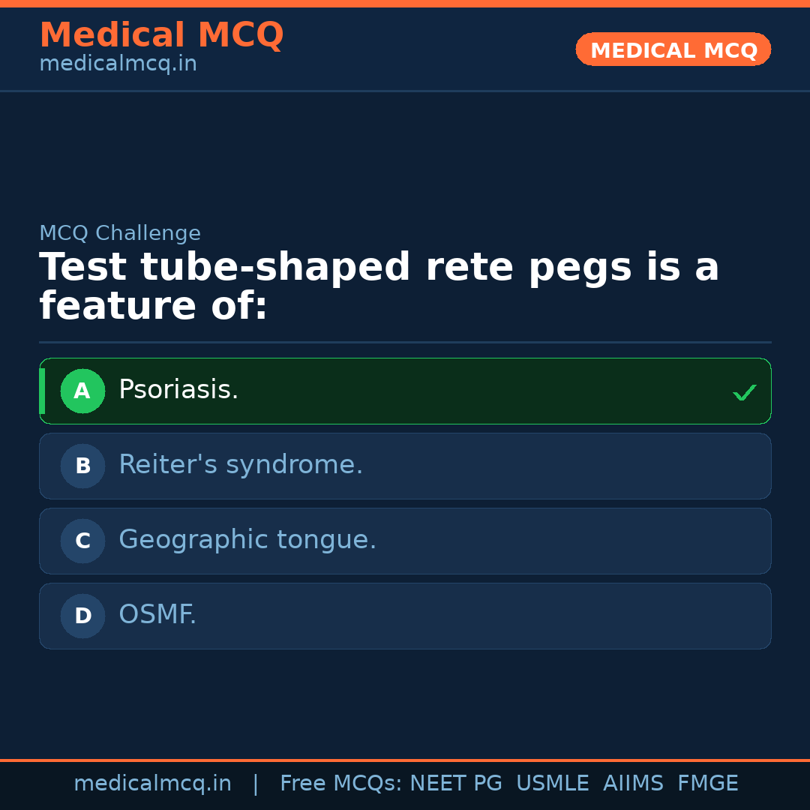Click the green A option circle

[x=82, y=391]
